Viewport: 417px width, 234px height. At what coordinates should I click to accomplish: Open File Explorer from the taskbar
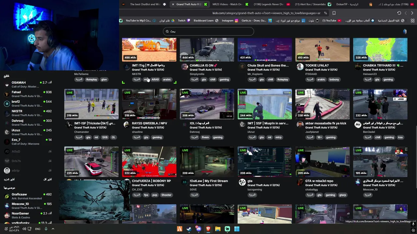point(218,229)
